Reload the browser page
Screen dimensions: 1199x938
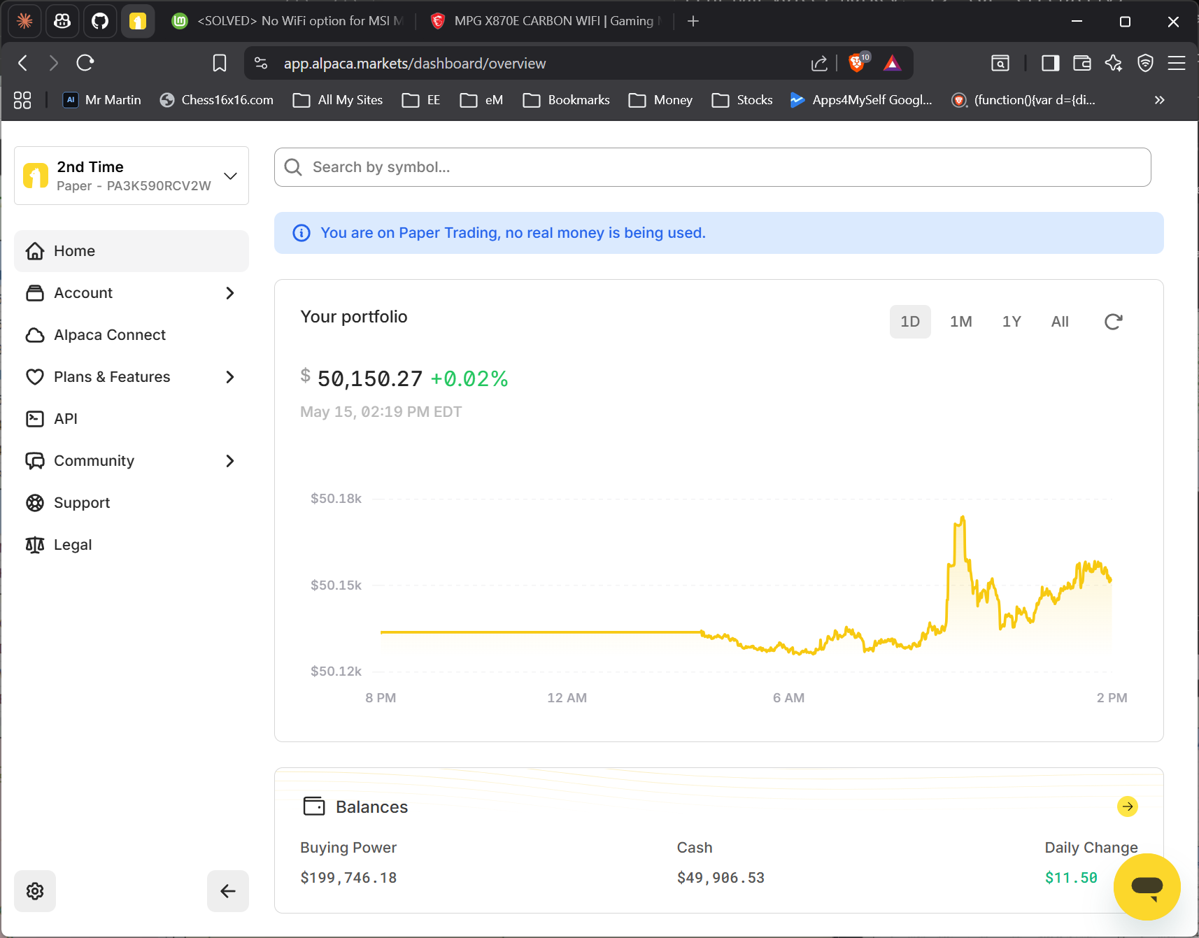(x=85, y=63)
